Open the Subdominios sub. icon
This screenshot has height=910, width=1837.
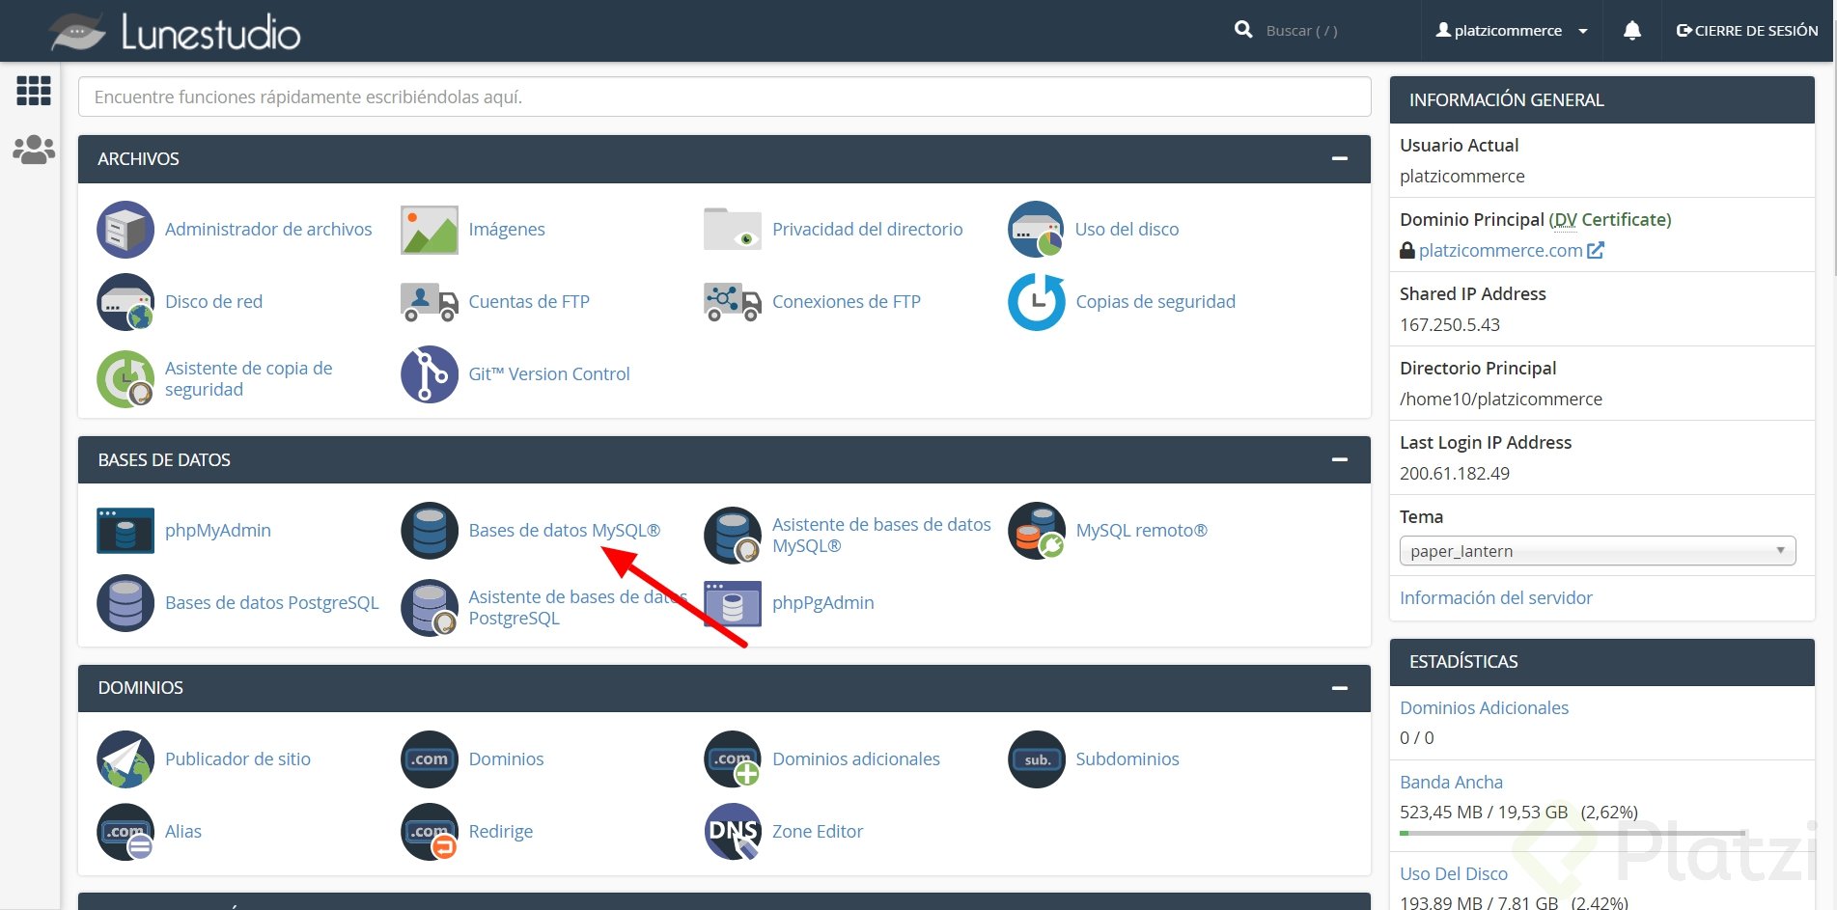click(1037, 759)
